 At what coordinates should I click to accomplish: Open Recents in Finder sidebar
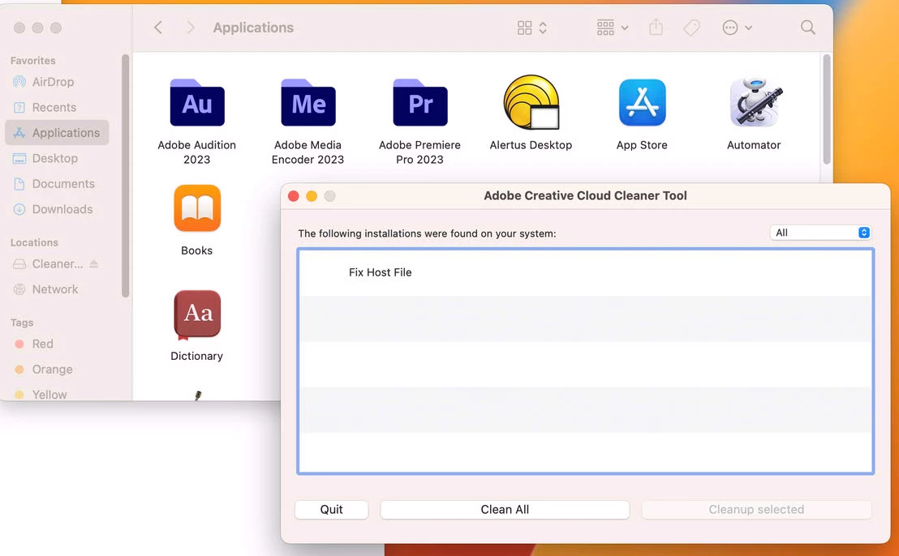[56, 108]
